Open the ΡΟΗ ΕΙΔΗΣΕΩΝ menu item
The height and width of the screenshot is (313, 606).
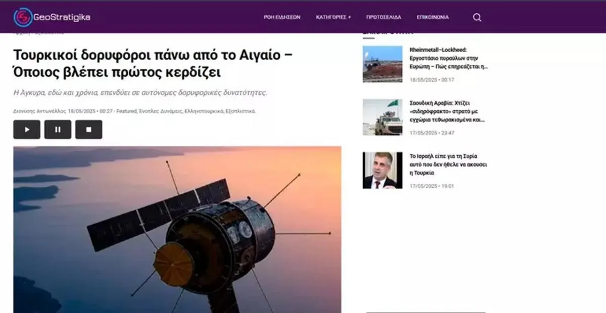point(282,17)
